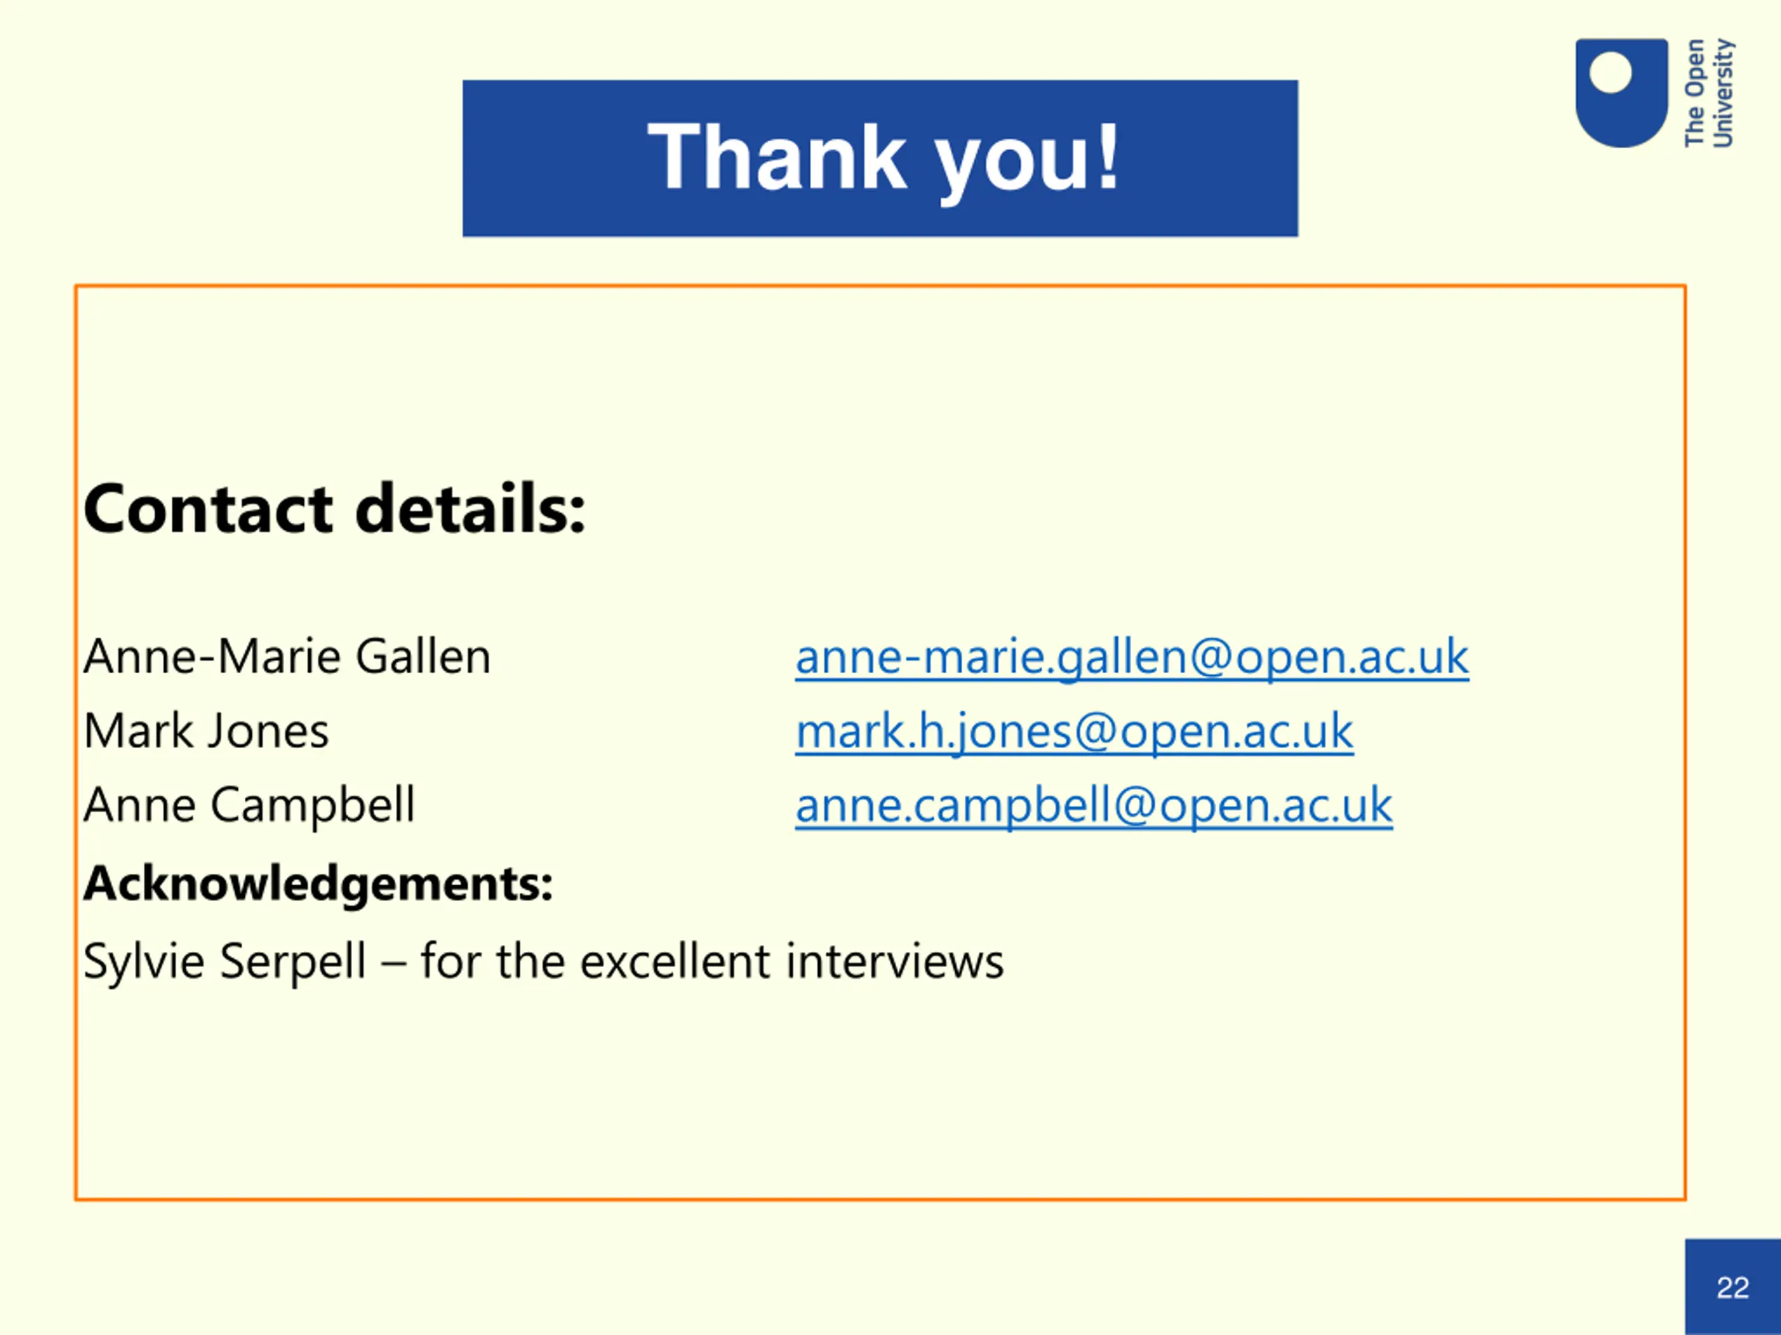Open the anne.campbell@open.ac.uk email link
1781x1335 pixels.
[1094, 805]
